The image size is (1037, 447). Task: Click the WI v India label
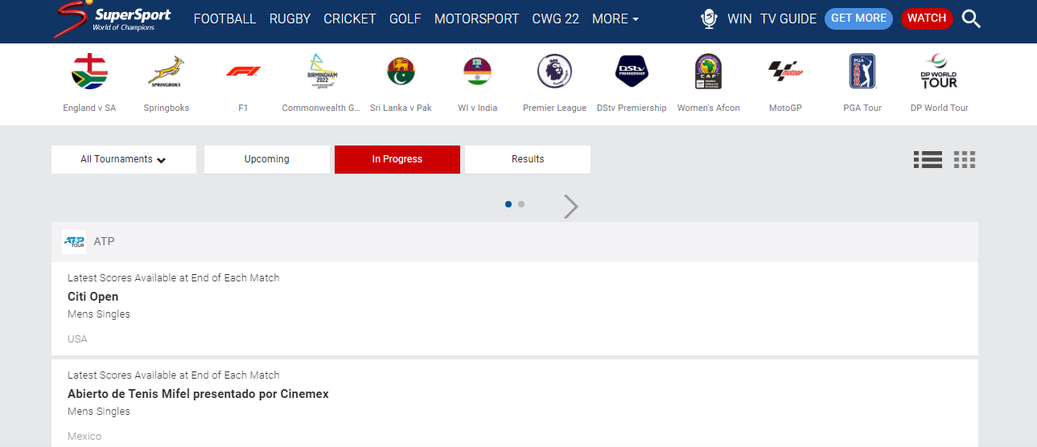point(477,108)
